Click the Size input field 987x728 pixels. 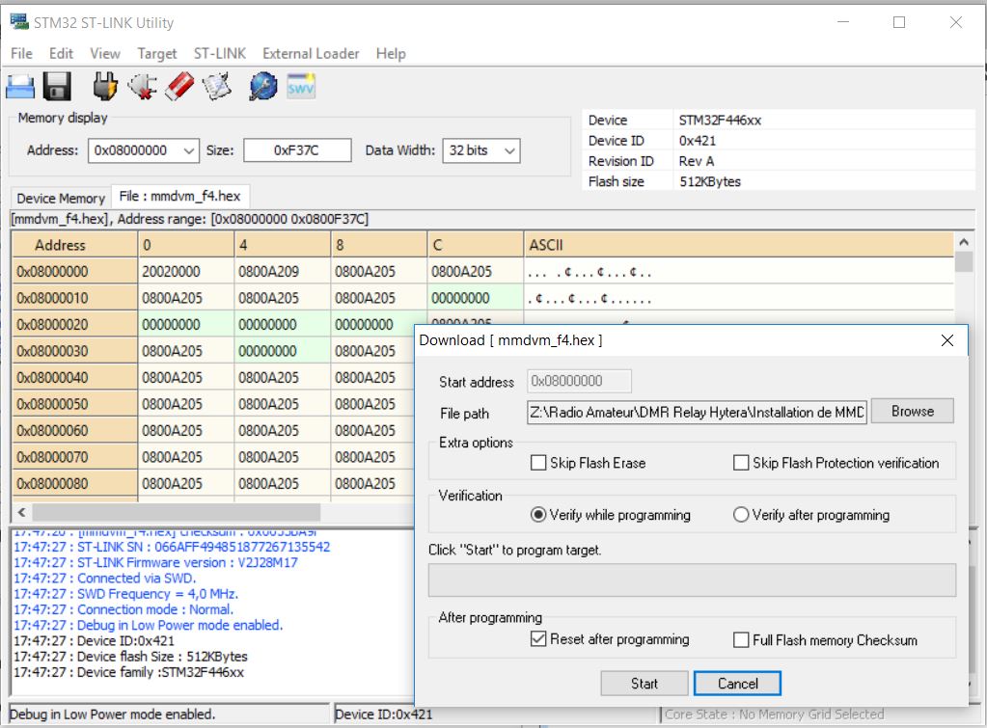[x=297, y=151]
